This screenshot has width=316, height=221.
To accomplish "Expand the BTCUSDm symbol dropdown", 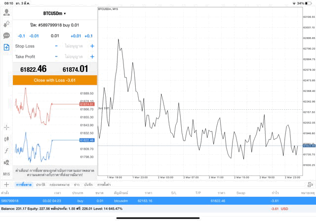I will click(54, 13).
